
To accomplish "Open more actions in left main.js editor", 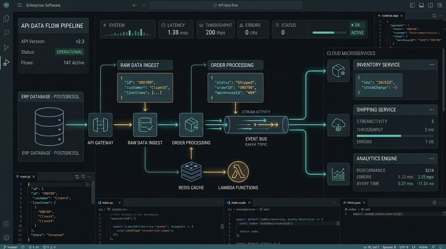I will [x=89, y=176].
